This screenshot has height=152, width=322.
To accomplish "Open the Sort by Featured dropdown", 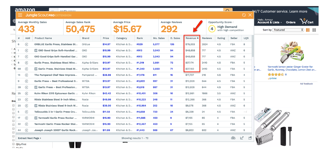I will tap(288, 30).
